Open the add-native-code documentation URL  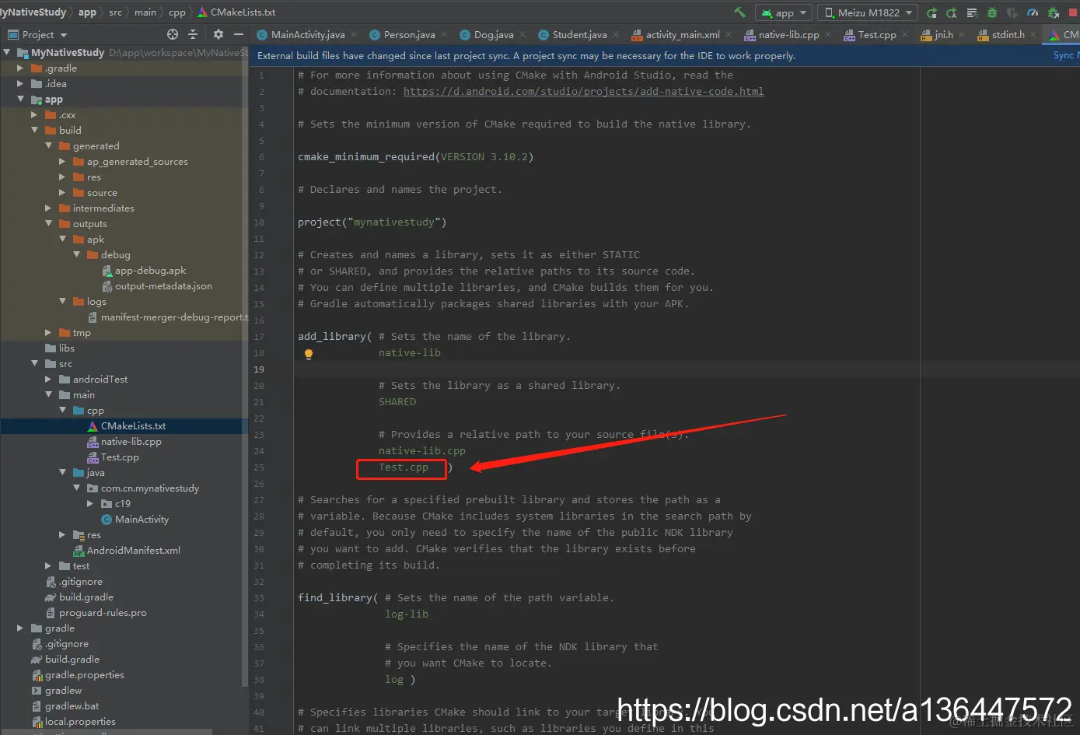point(583,91)
